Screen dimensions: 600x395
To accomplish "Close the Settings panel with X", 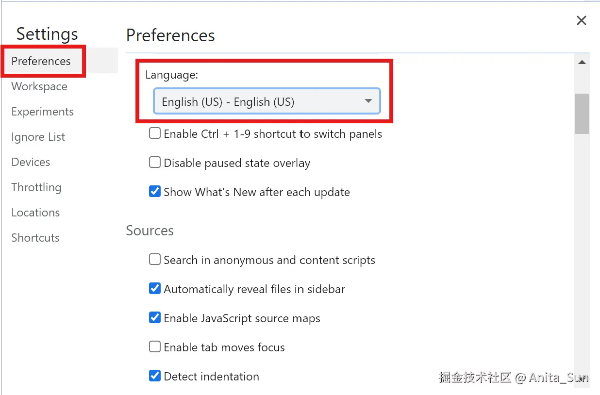I will 581,20.
